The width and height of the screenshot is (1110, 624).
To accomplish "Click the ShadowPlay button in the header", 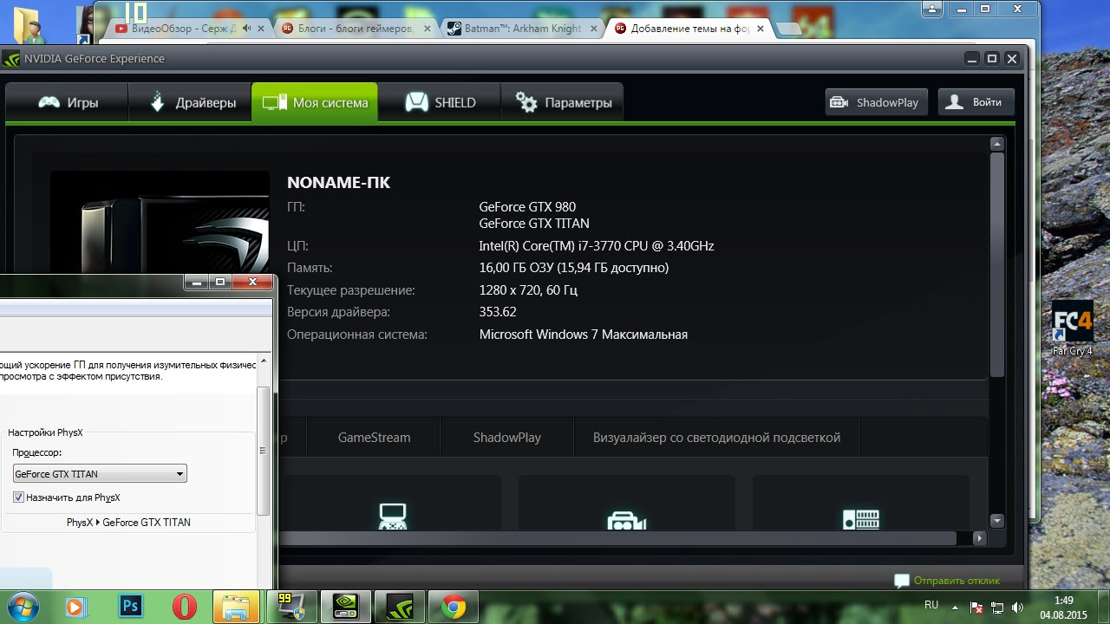I will [877, 102].
